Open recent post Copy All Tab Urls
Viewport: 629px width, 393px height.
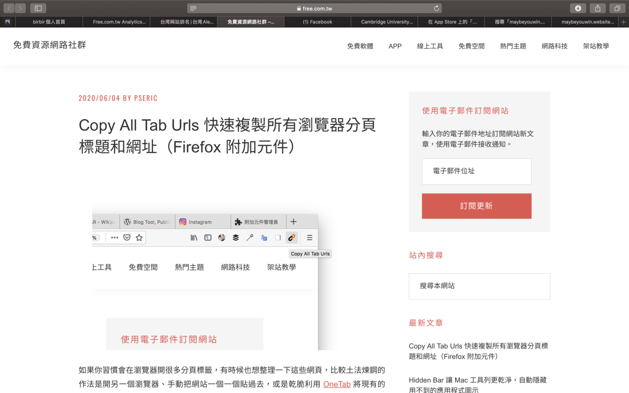coord(478,351)
